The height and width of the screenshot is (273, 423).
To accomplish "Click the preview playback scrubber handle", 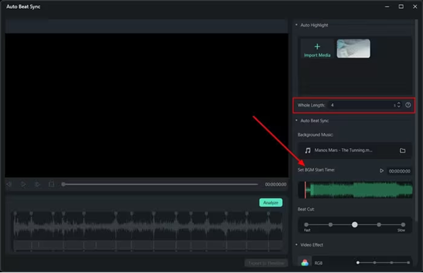I will [x=63, y=184].
